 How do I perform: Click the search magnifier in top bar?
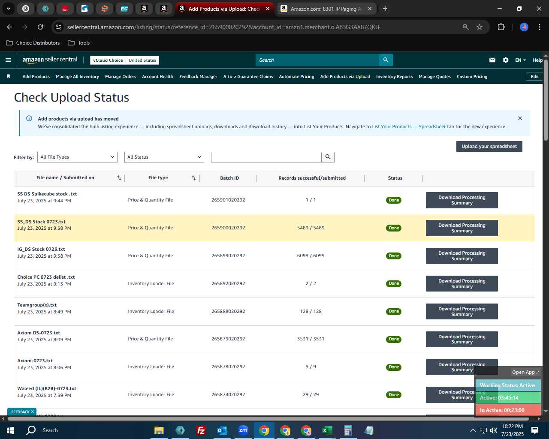(x=386, y=60)
